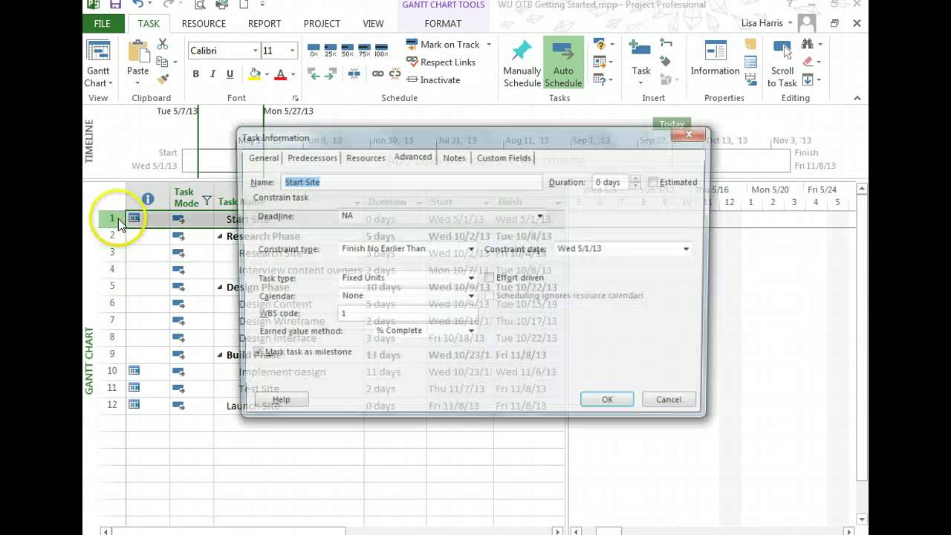Viewport: 951px width, 535px height.
Task: Set task to 25% complete
Action: click(331, 49)
